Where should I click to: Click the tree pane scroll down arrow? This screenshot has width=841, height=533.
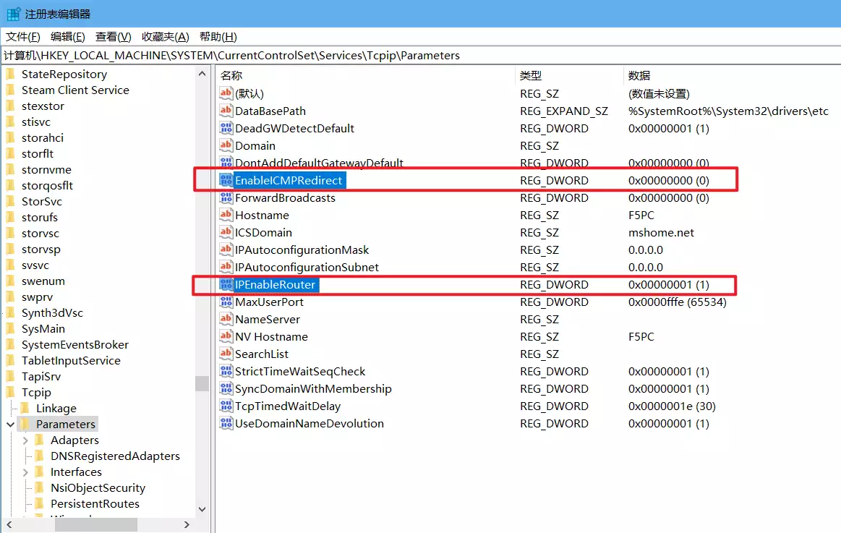[x=202, y=509]
